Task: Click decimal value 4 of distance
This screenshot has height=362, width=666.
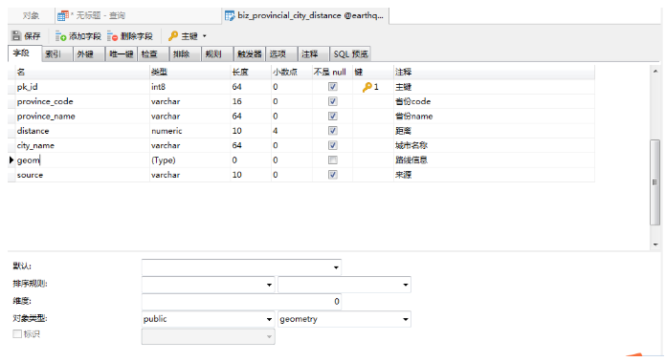Action: pyautogui.click(x=276, y=131)
